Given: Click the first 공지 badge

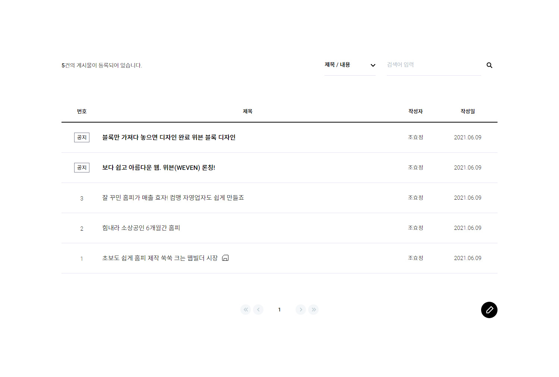Looking at the screenshot, I should (x=82, y=137).
